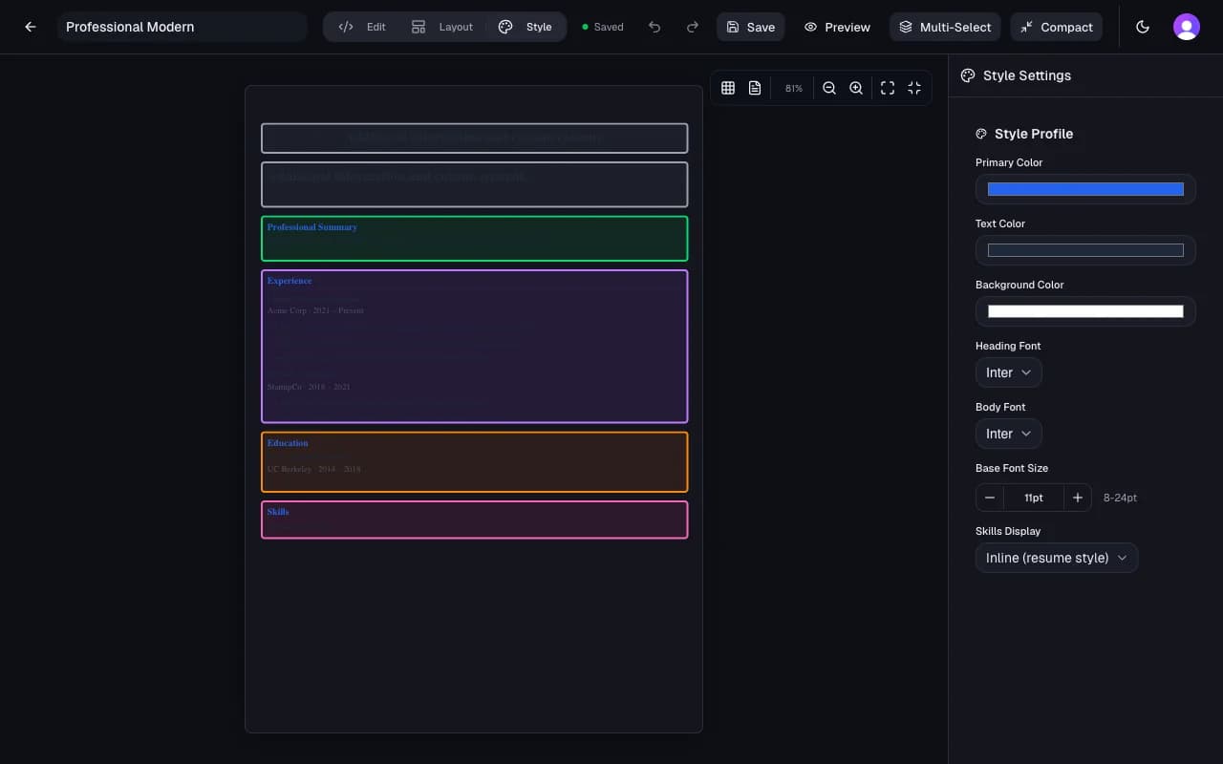Open the Body Font dropdown
Screen dimensions: 1223x764
pyautogui.click(x=1008, y=434)
